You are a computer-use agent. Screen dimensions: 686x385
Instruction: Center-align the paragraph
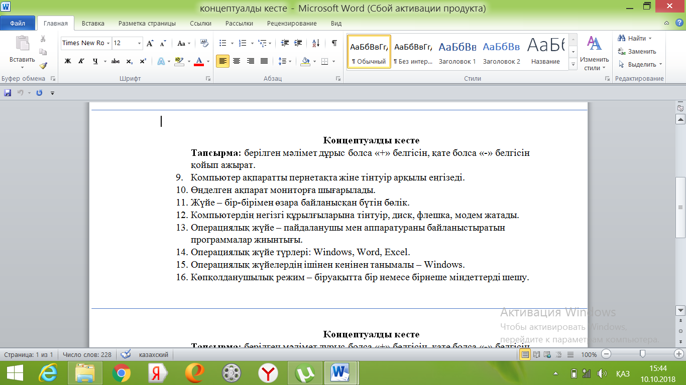pyautogui.click(x=236, y=61)
